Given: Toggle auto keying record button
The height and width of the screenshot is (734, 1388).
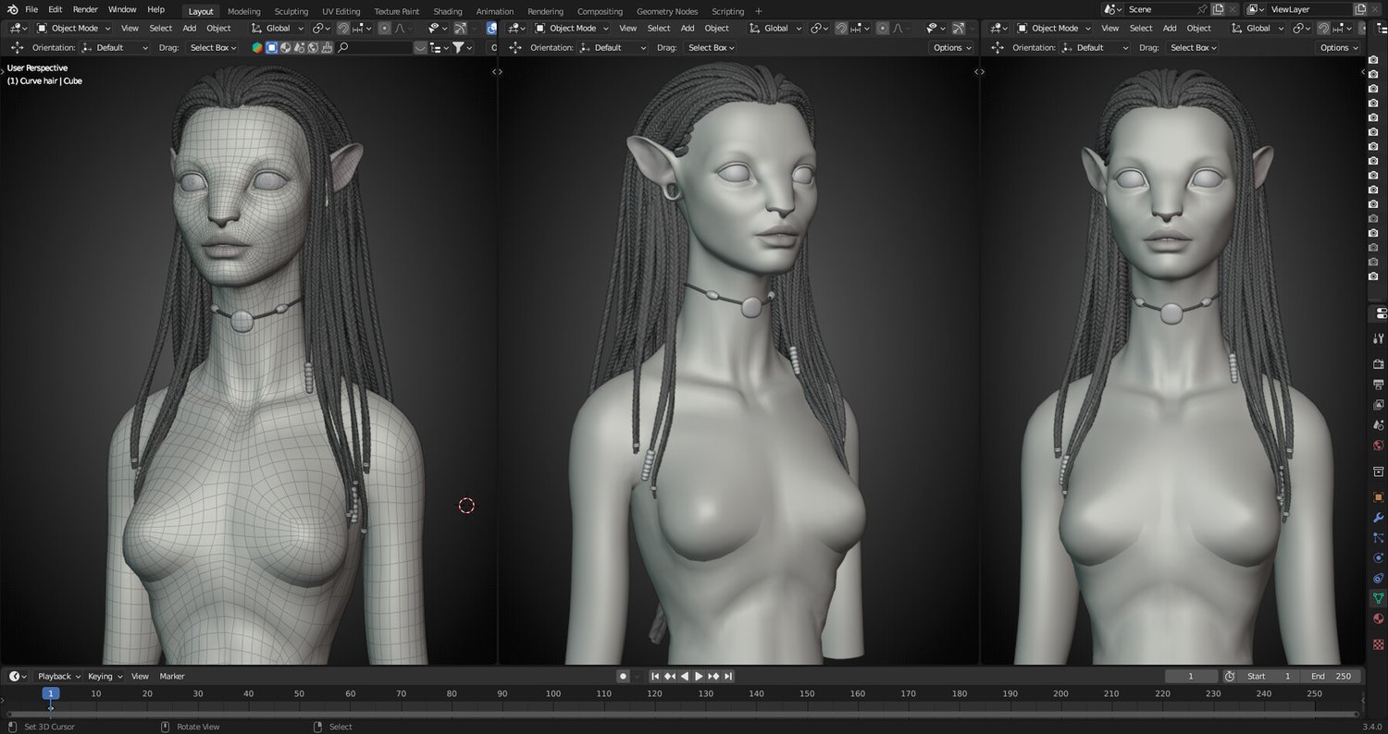Looking at the screenshot, I should (x=623, y=676).
